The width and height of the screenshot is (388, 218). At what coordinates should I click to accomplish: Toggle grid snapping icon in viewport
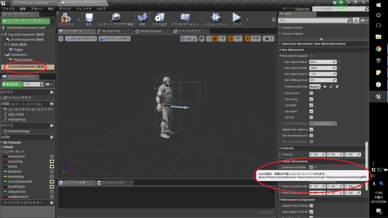215,39
